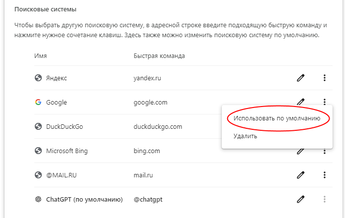Click the disabled three-dot menu for ChatGPT
Image resolution: width=345 pixels, height=218 pixels.
pos(325,199)
